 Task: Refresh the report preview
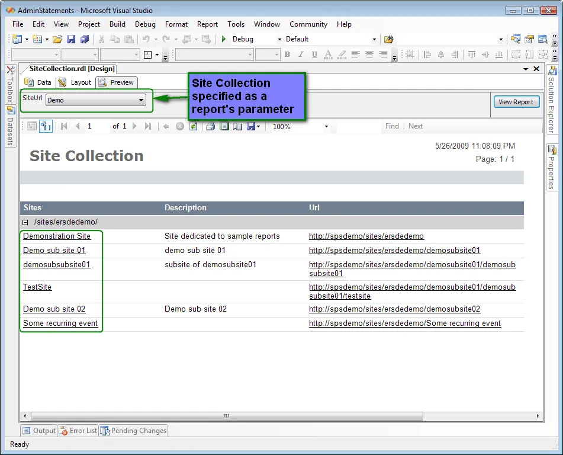click(193, 126)
